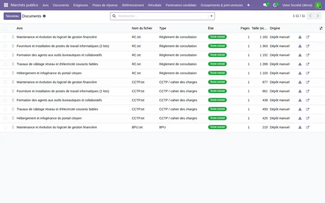325x203 pixels.
Task: Download file of size 1 162
Action: point(300,37)
